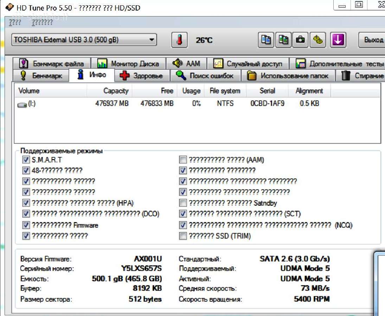Click the Volume column header

click(x=51, y=91)
